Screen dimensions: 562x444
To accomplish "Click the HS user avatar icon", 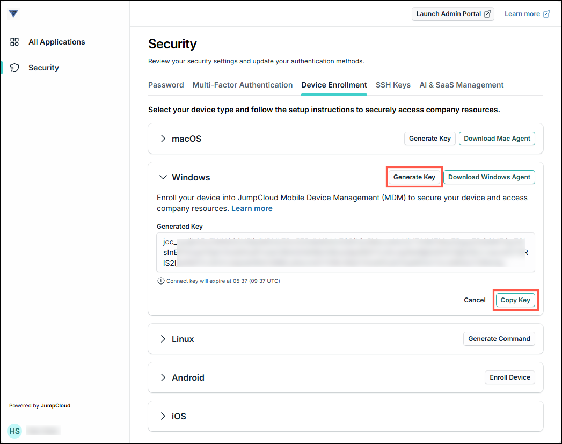I will click(x=14, y=431).
